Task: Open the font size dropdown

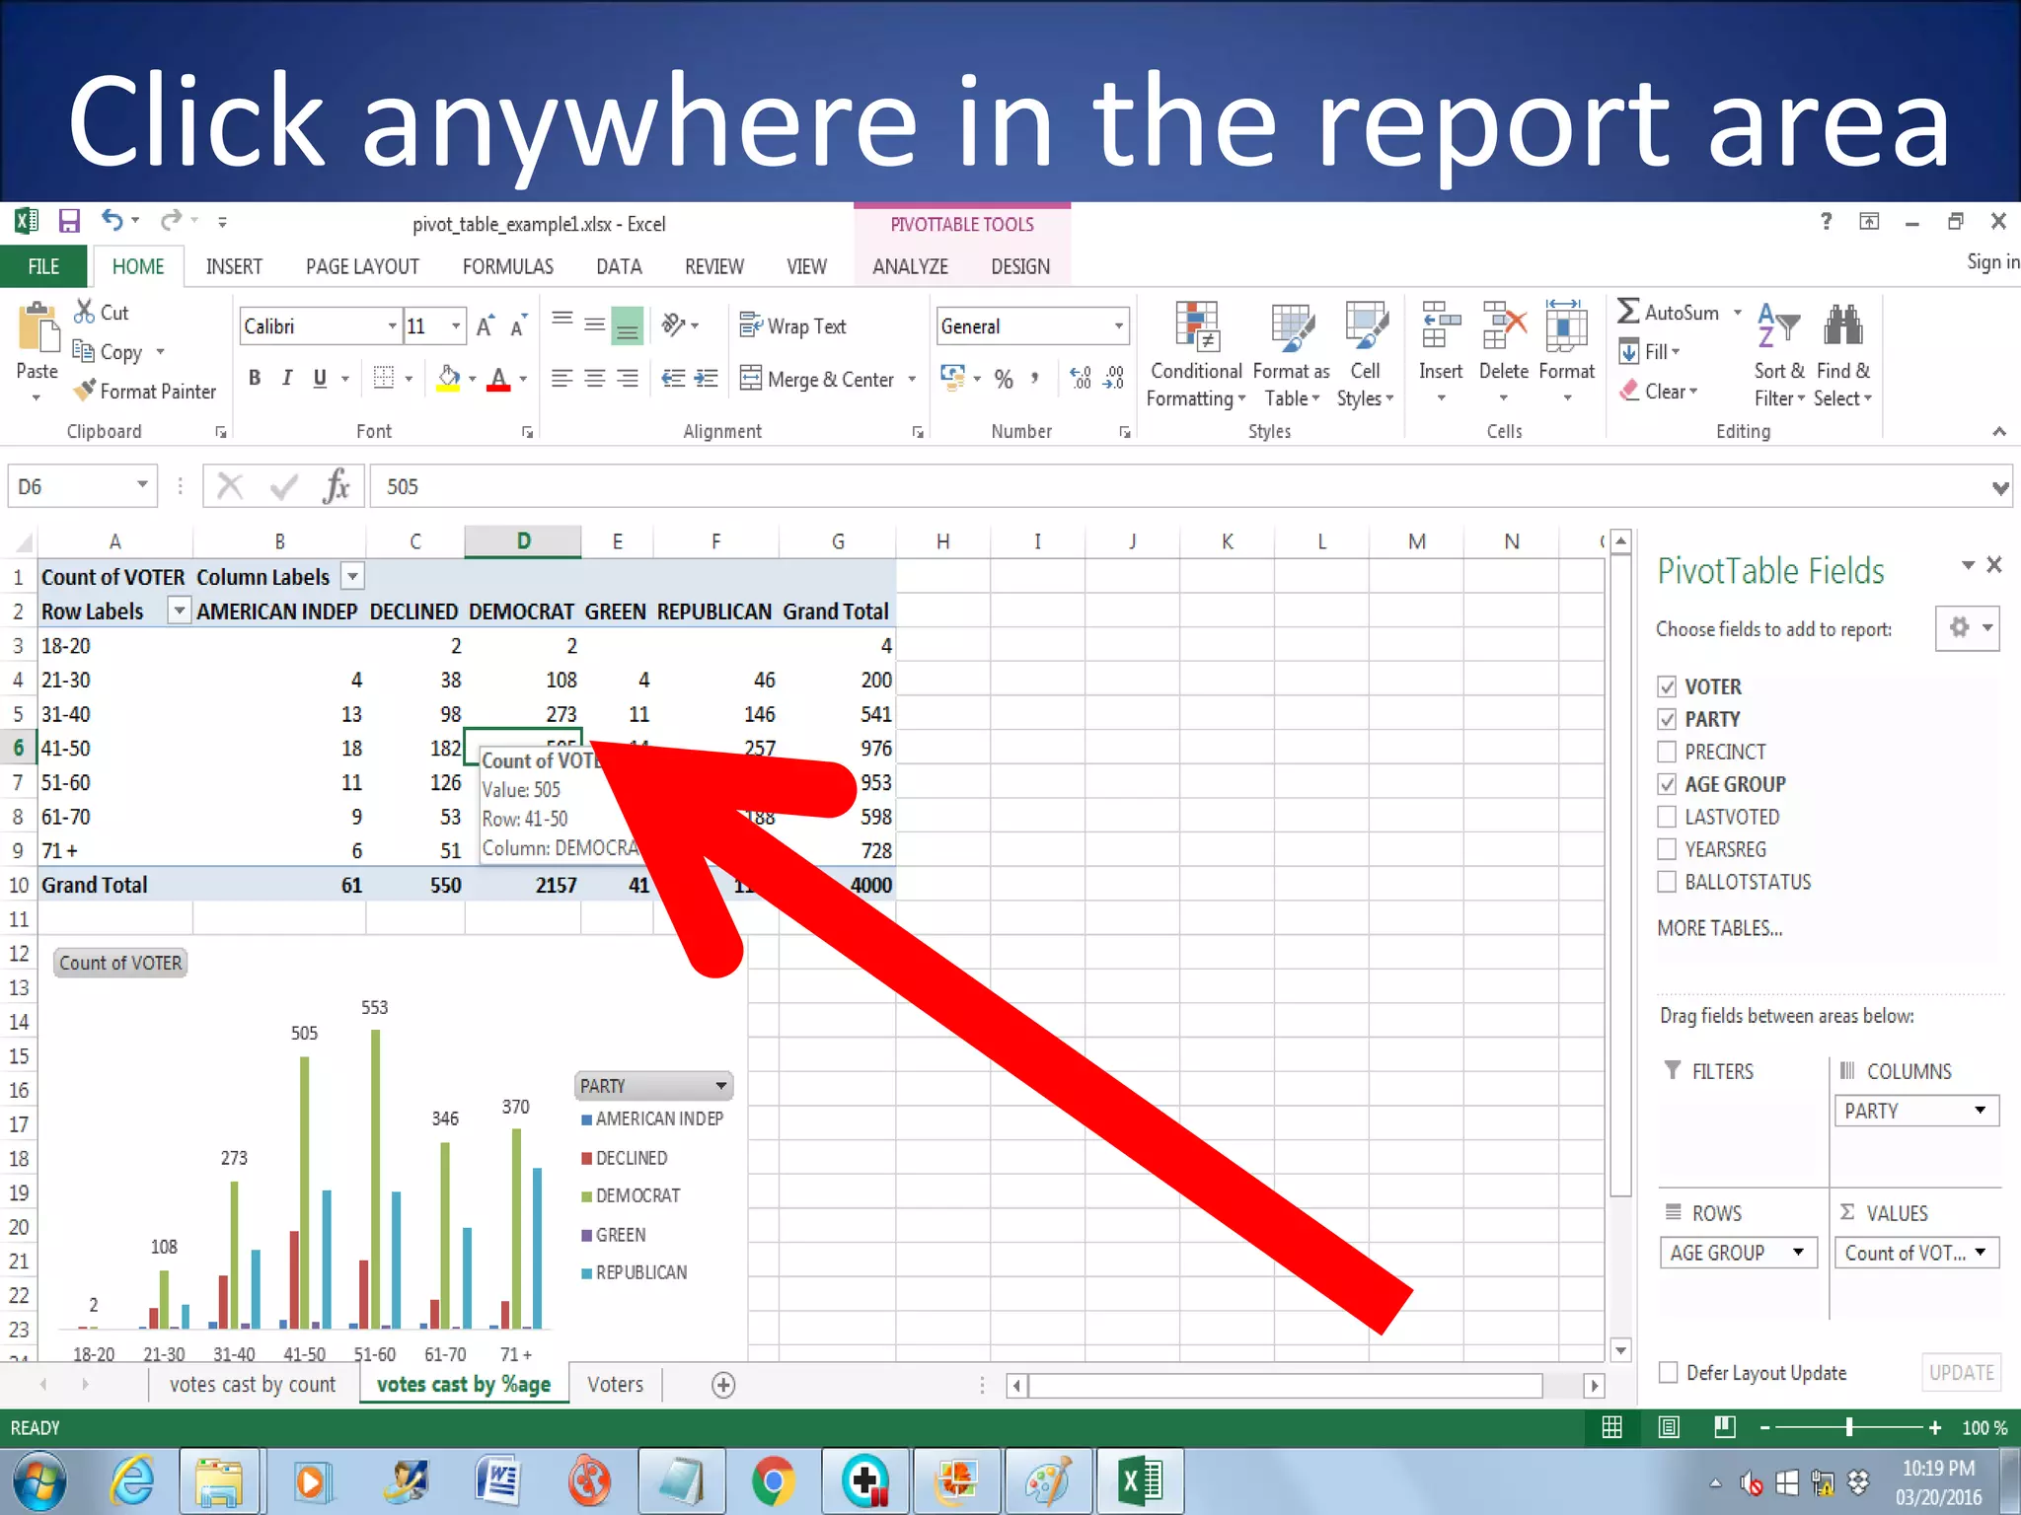Action: pos(455,325)
